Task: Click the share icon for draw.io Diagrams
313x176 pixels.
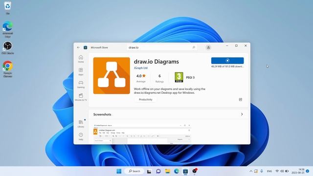Action: 241,99
